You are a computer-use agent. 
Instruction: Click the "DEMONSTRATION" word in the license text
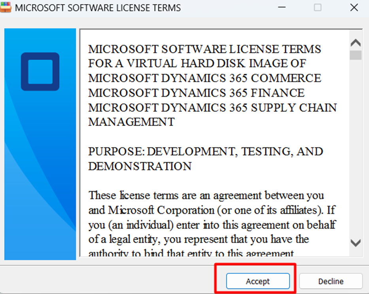click(140, 166)
